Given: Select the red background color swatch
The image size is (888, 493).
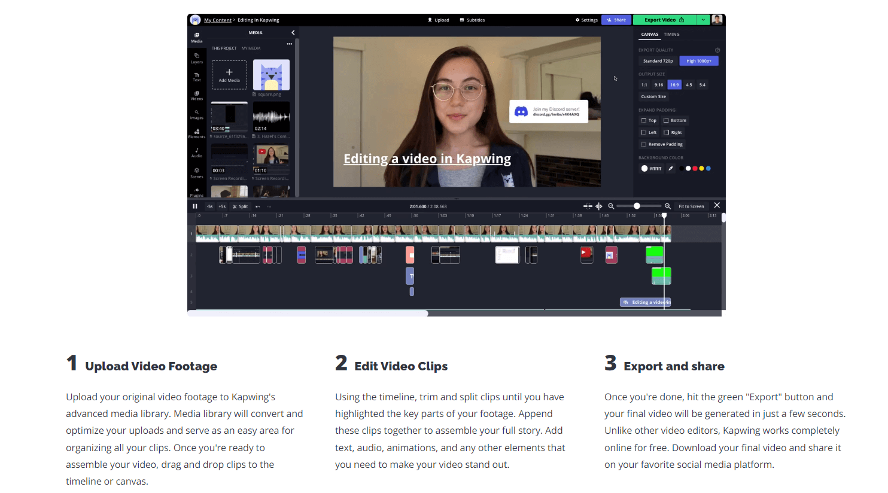Looking at the screenshot, I should click(695, 169).
